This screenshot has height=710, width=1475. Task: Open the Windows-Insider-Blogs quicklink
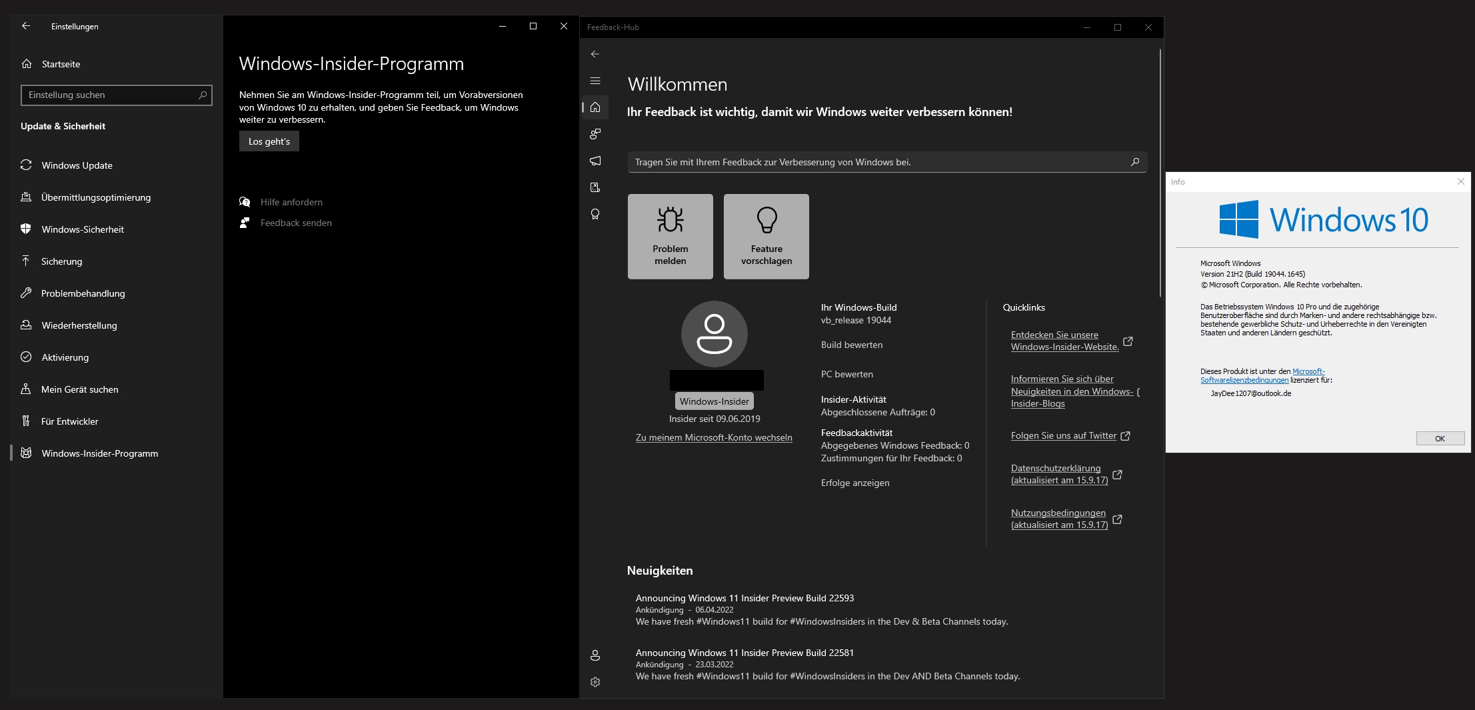(x=1072, y=391)
